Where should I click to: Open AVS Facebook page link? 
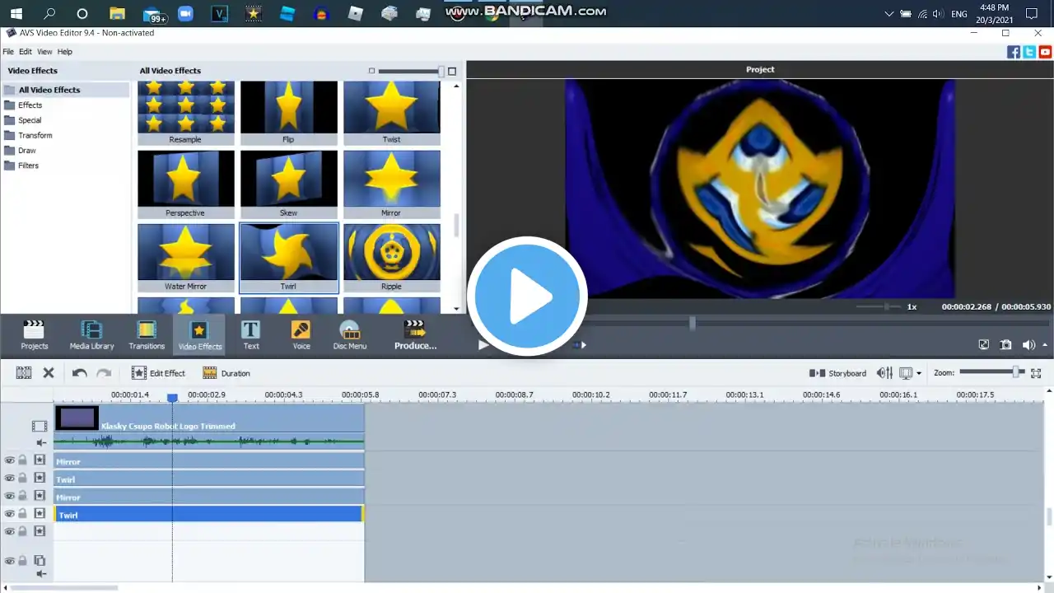pos(1014,52)
